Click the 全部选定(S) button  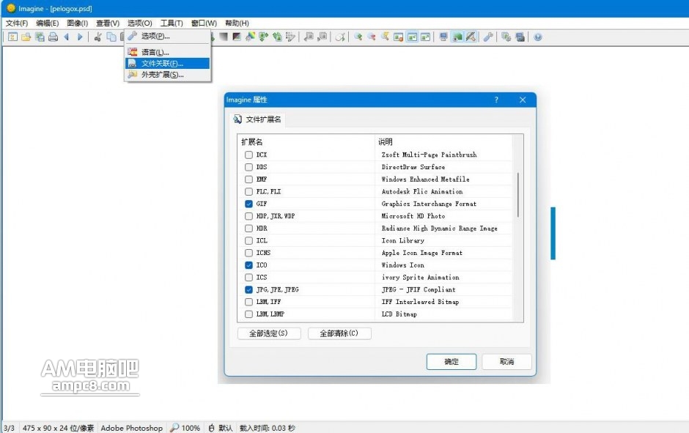point(269,333)
